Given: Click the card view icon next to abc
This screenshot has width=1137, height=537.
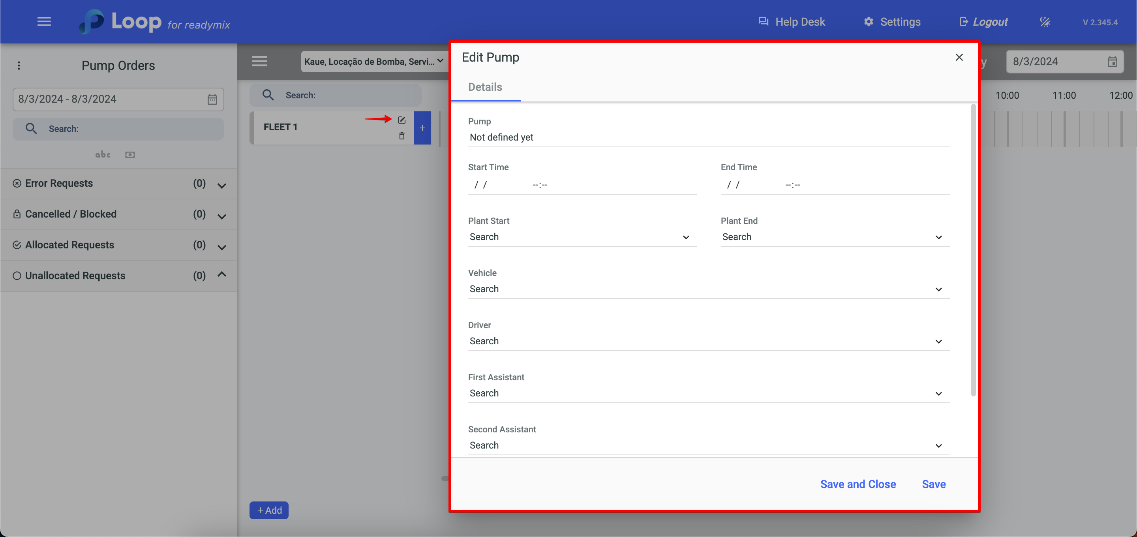Looking at the screenshot, I should click(130, 154).
